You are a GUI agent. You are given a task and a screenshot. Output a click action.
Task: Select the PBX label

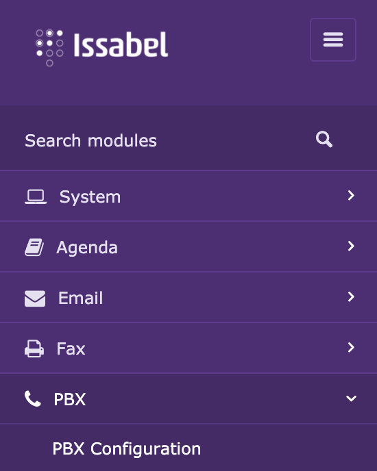pos(70,399)
